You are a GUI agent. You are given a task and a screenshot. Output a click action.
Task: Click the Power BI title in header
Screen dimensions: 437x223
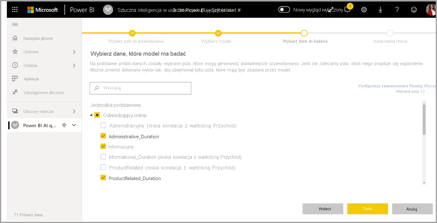(82, 10)
